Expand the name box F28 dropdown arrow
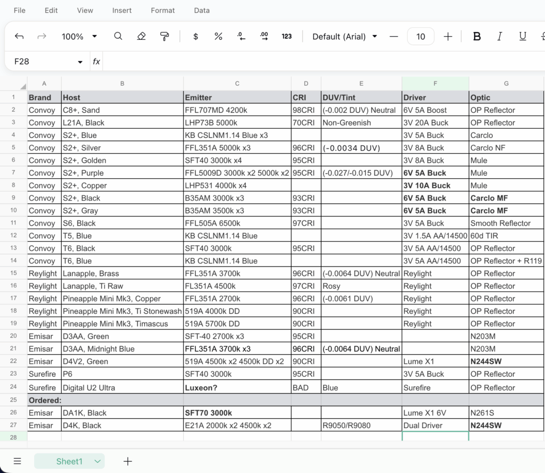 click(80, 62)
